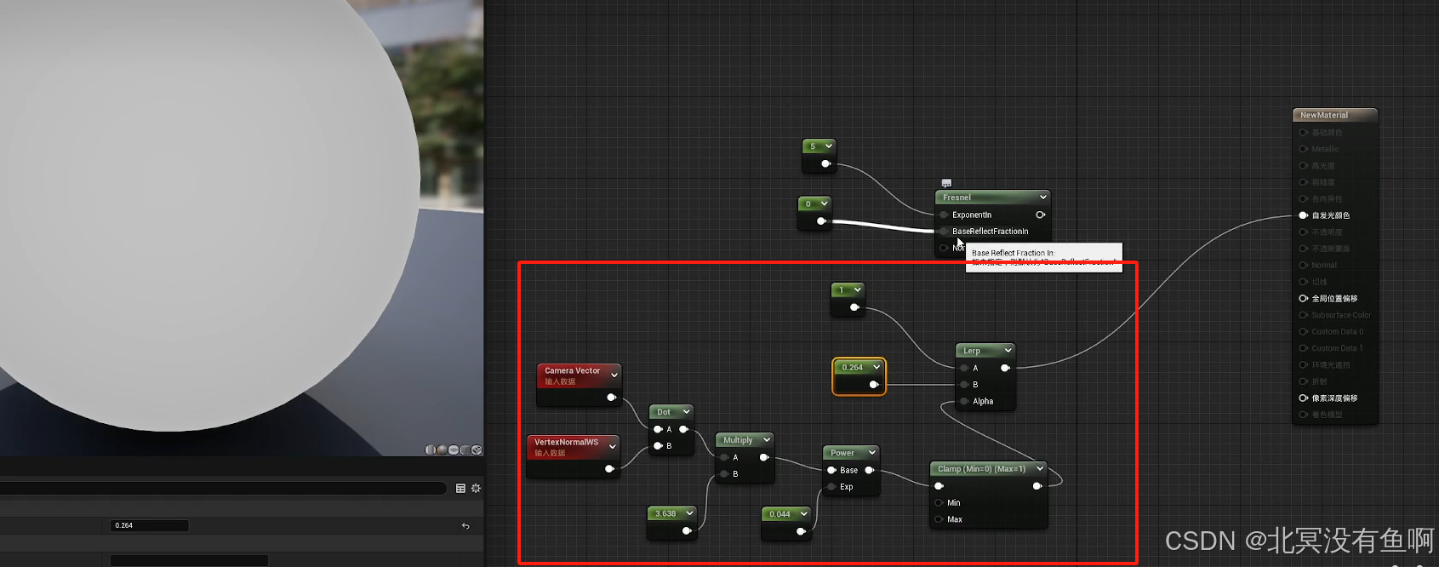Select the Clamp (Min=0) (Max=1) node title

click(981, 469)
